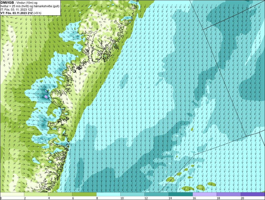Click the 18–20 m/s purple legend swatch
This screenshot has width=265, height=200.
pyautogui.click(x=229, y=194)
